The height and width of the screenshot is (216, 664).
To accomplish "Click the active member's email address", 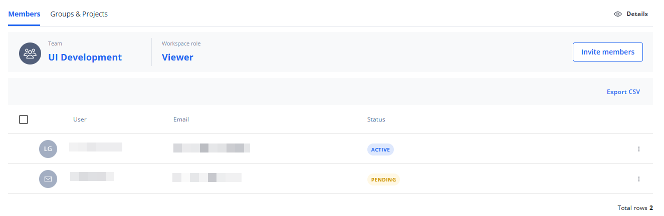I will click(x=211, y=148).
